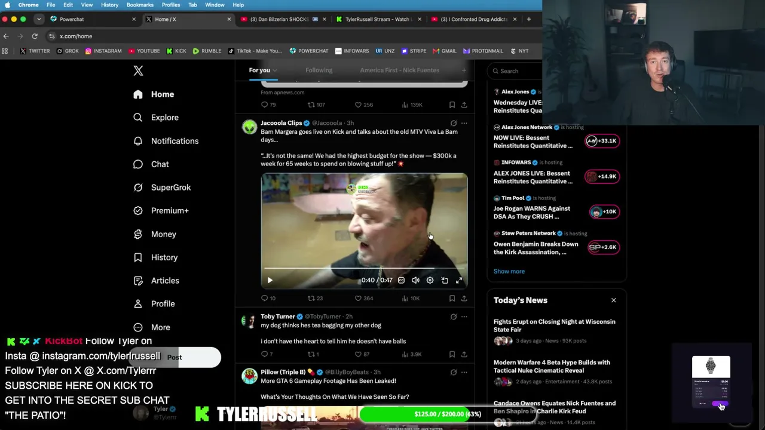
Task: Open the RUMBLE bookmark
Action: coord(207,51)
